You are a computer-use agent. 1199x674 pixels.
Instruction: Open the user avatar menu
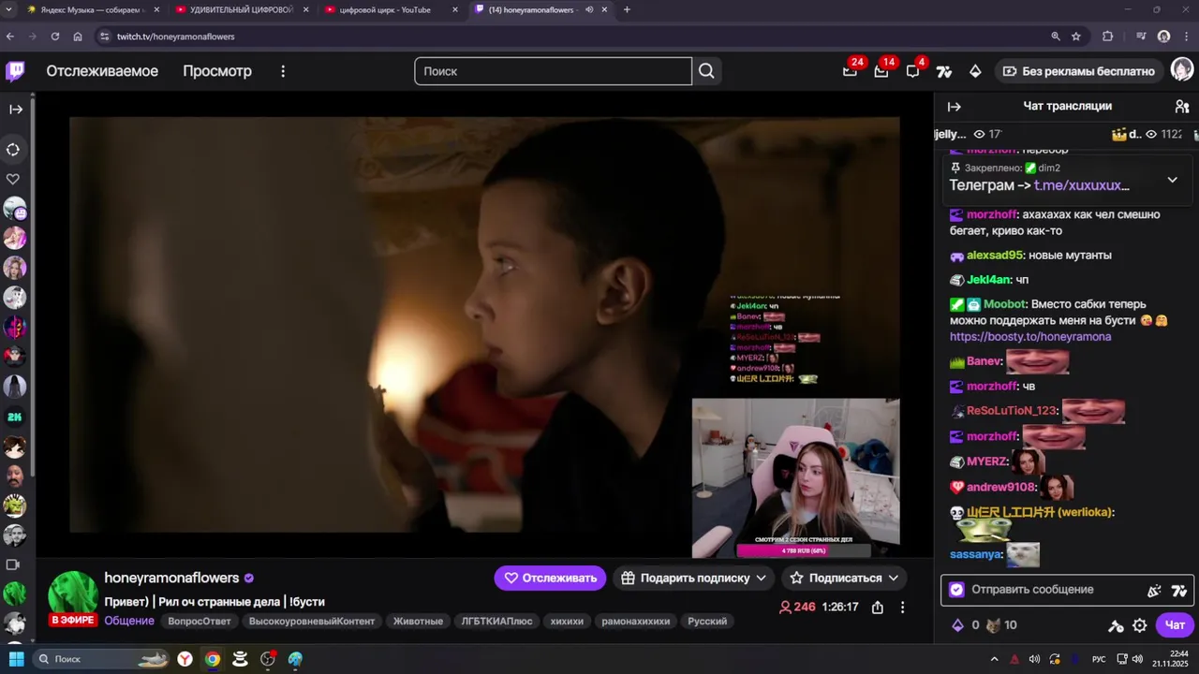(x=1182, y=70)
